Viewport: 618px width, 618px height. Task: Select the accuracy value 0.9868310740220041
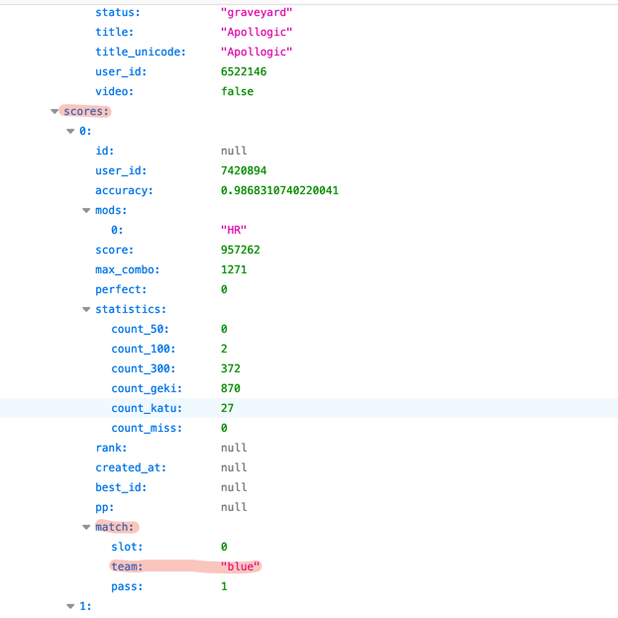(x=279, y=190)
